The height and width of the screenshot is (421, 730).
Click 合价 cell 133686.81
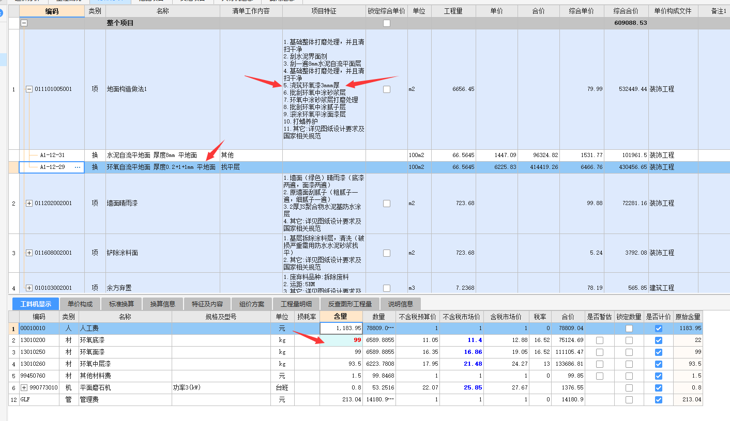(x=568, y=364)
